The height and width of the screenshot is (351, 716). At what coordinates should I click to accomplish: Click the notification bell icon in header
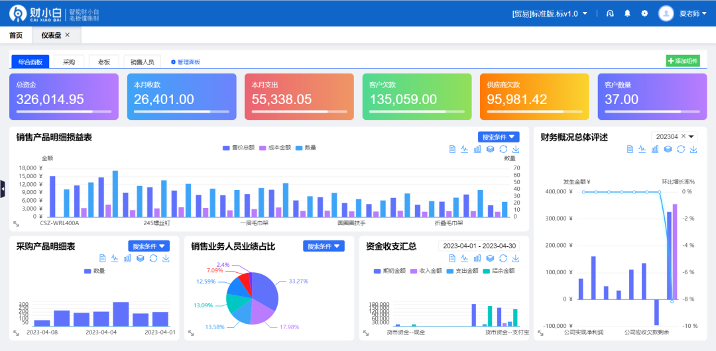(627, 13)
